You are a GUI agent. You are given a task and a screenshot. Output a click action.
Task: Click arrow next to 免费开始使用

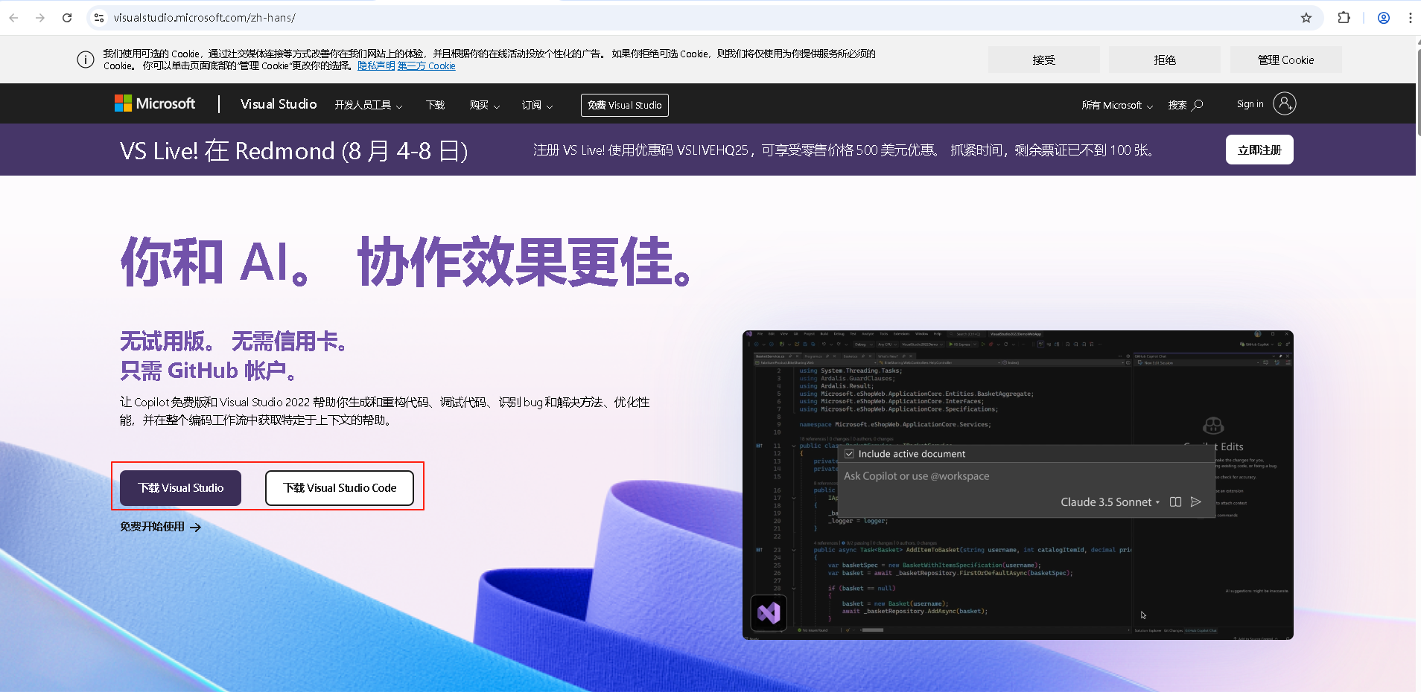[x=195, y=527]
